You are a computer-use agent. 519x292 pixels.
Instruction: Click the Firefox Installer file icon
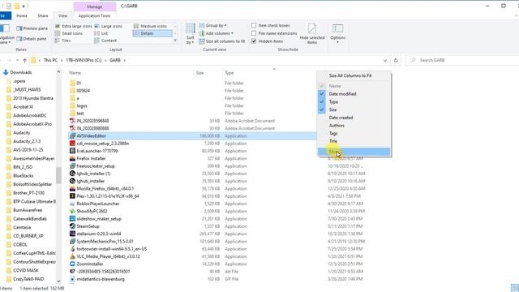click(x=72, y=159)
